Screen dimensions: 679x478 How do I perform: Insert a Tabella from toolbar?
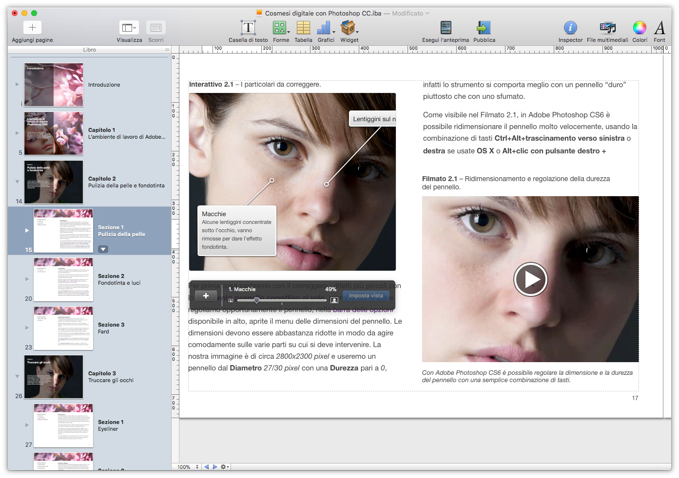point(303,28)
